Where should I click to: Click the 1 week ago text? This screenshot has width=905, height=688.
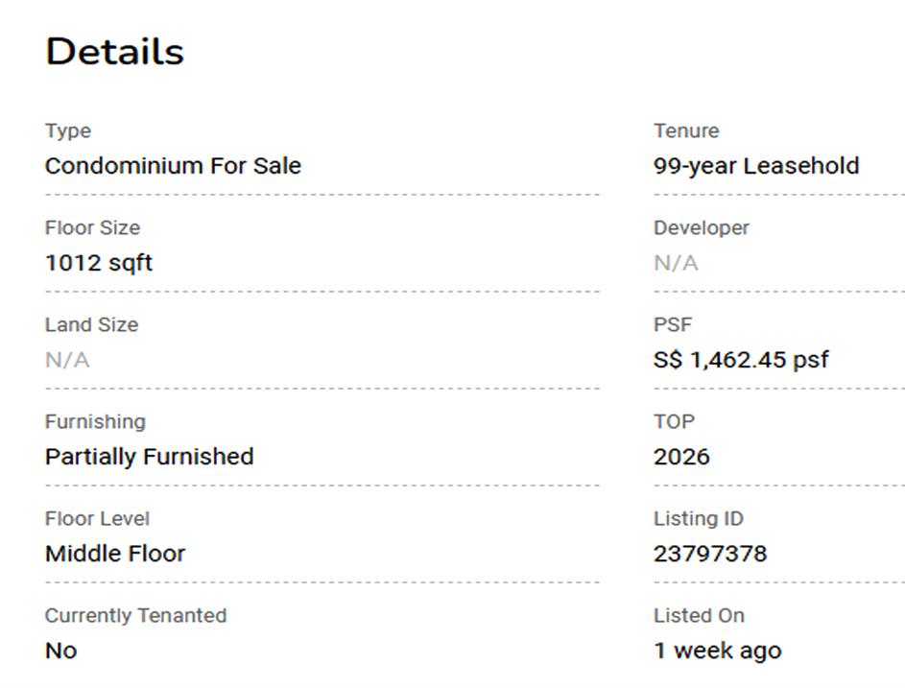[717, 651]
